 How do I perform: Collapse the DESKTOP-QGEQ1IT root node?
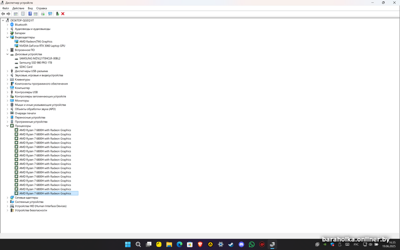3,20
